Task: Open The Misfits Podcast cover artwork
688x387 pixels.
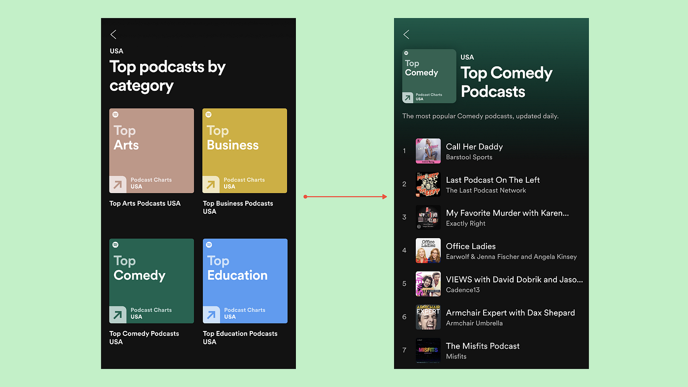Action: click(428, 350)
